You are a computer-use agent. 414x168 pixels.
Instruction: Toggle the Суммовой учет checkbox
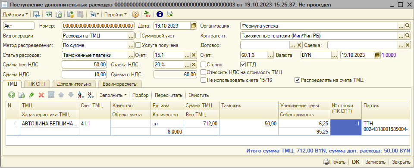(138, 35)
